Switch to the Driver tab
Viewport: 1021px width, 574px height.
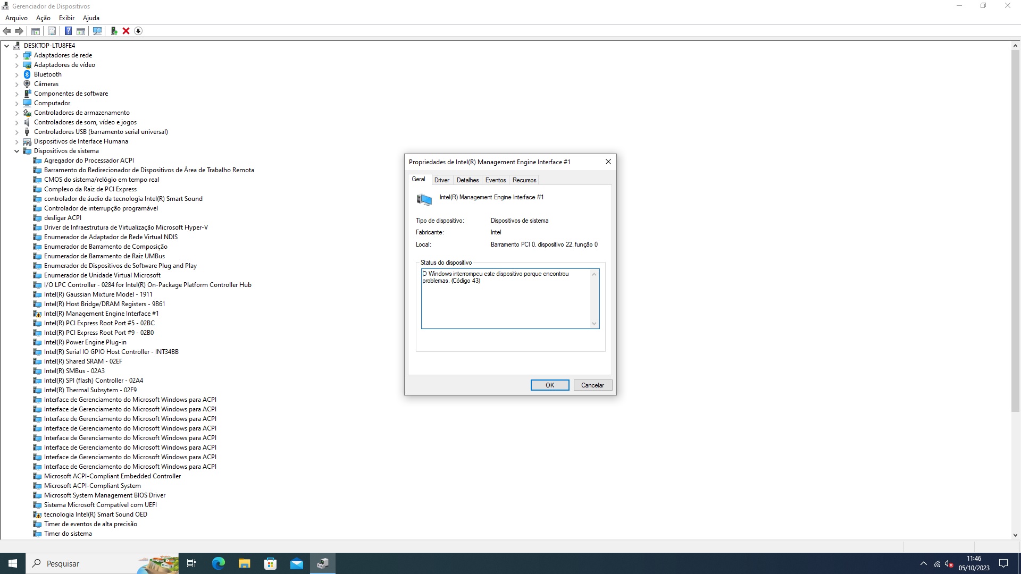click(441, 180)
